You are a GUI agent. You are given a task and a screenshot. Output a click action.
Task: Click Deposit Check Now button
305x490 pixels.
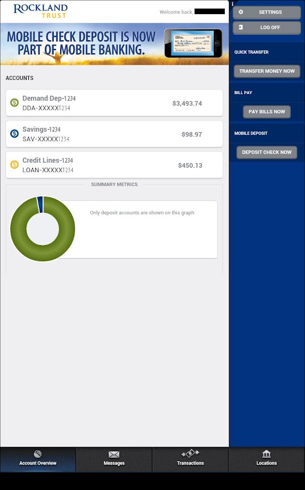coord(266,152)
